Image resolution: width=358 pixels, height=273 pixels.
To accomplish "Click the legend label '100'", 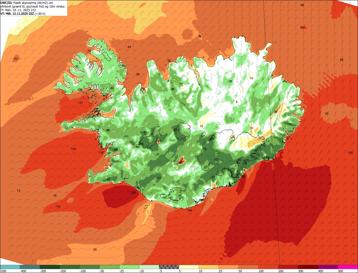I will [x=261, y=271].
